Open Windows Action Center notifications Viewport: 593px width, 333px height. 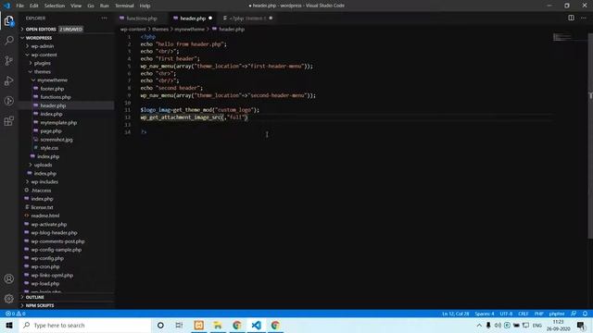[x=581, y=325]
